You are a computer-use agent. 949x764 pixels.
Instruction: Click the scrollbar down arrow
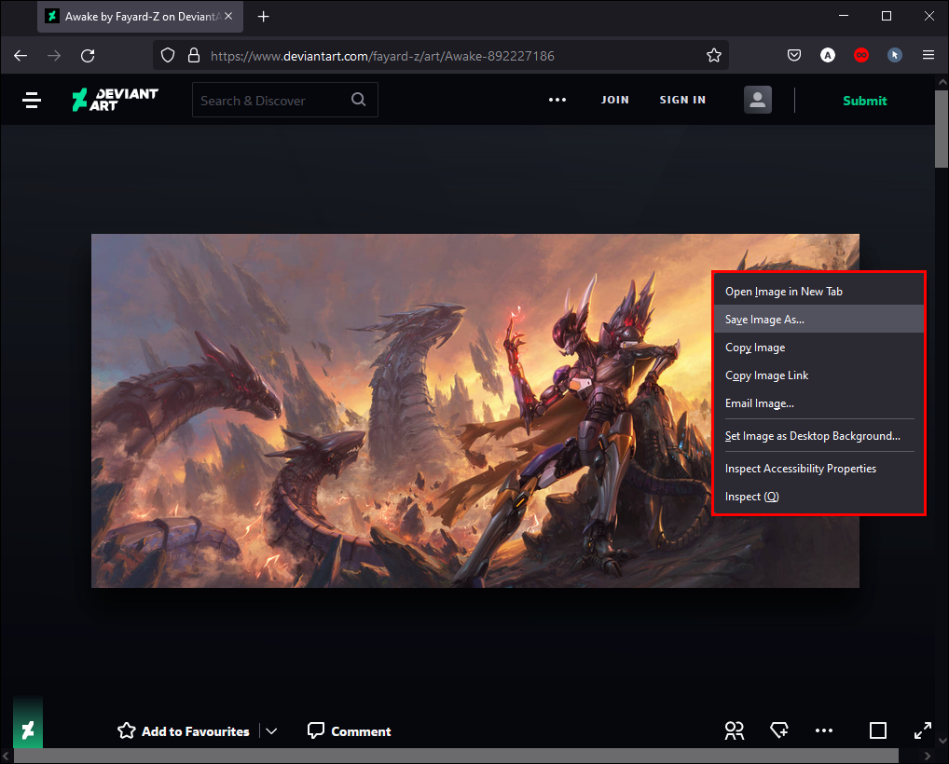942,741
